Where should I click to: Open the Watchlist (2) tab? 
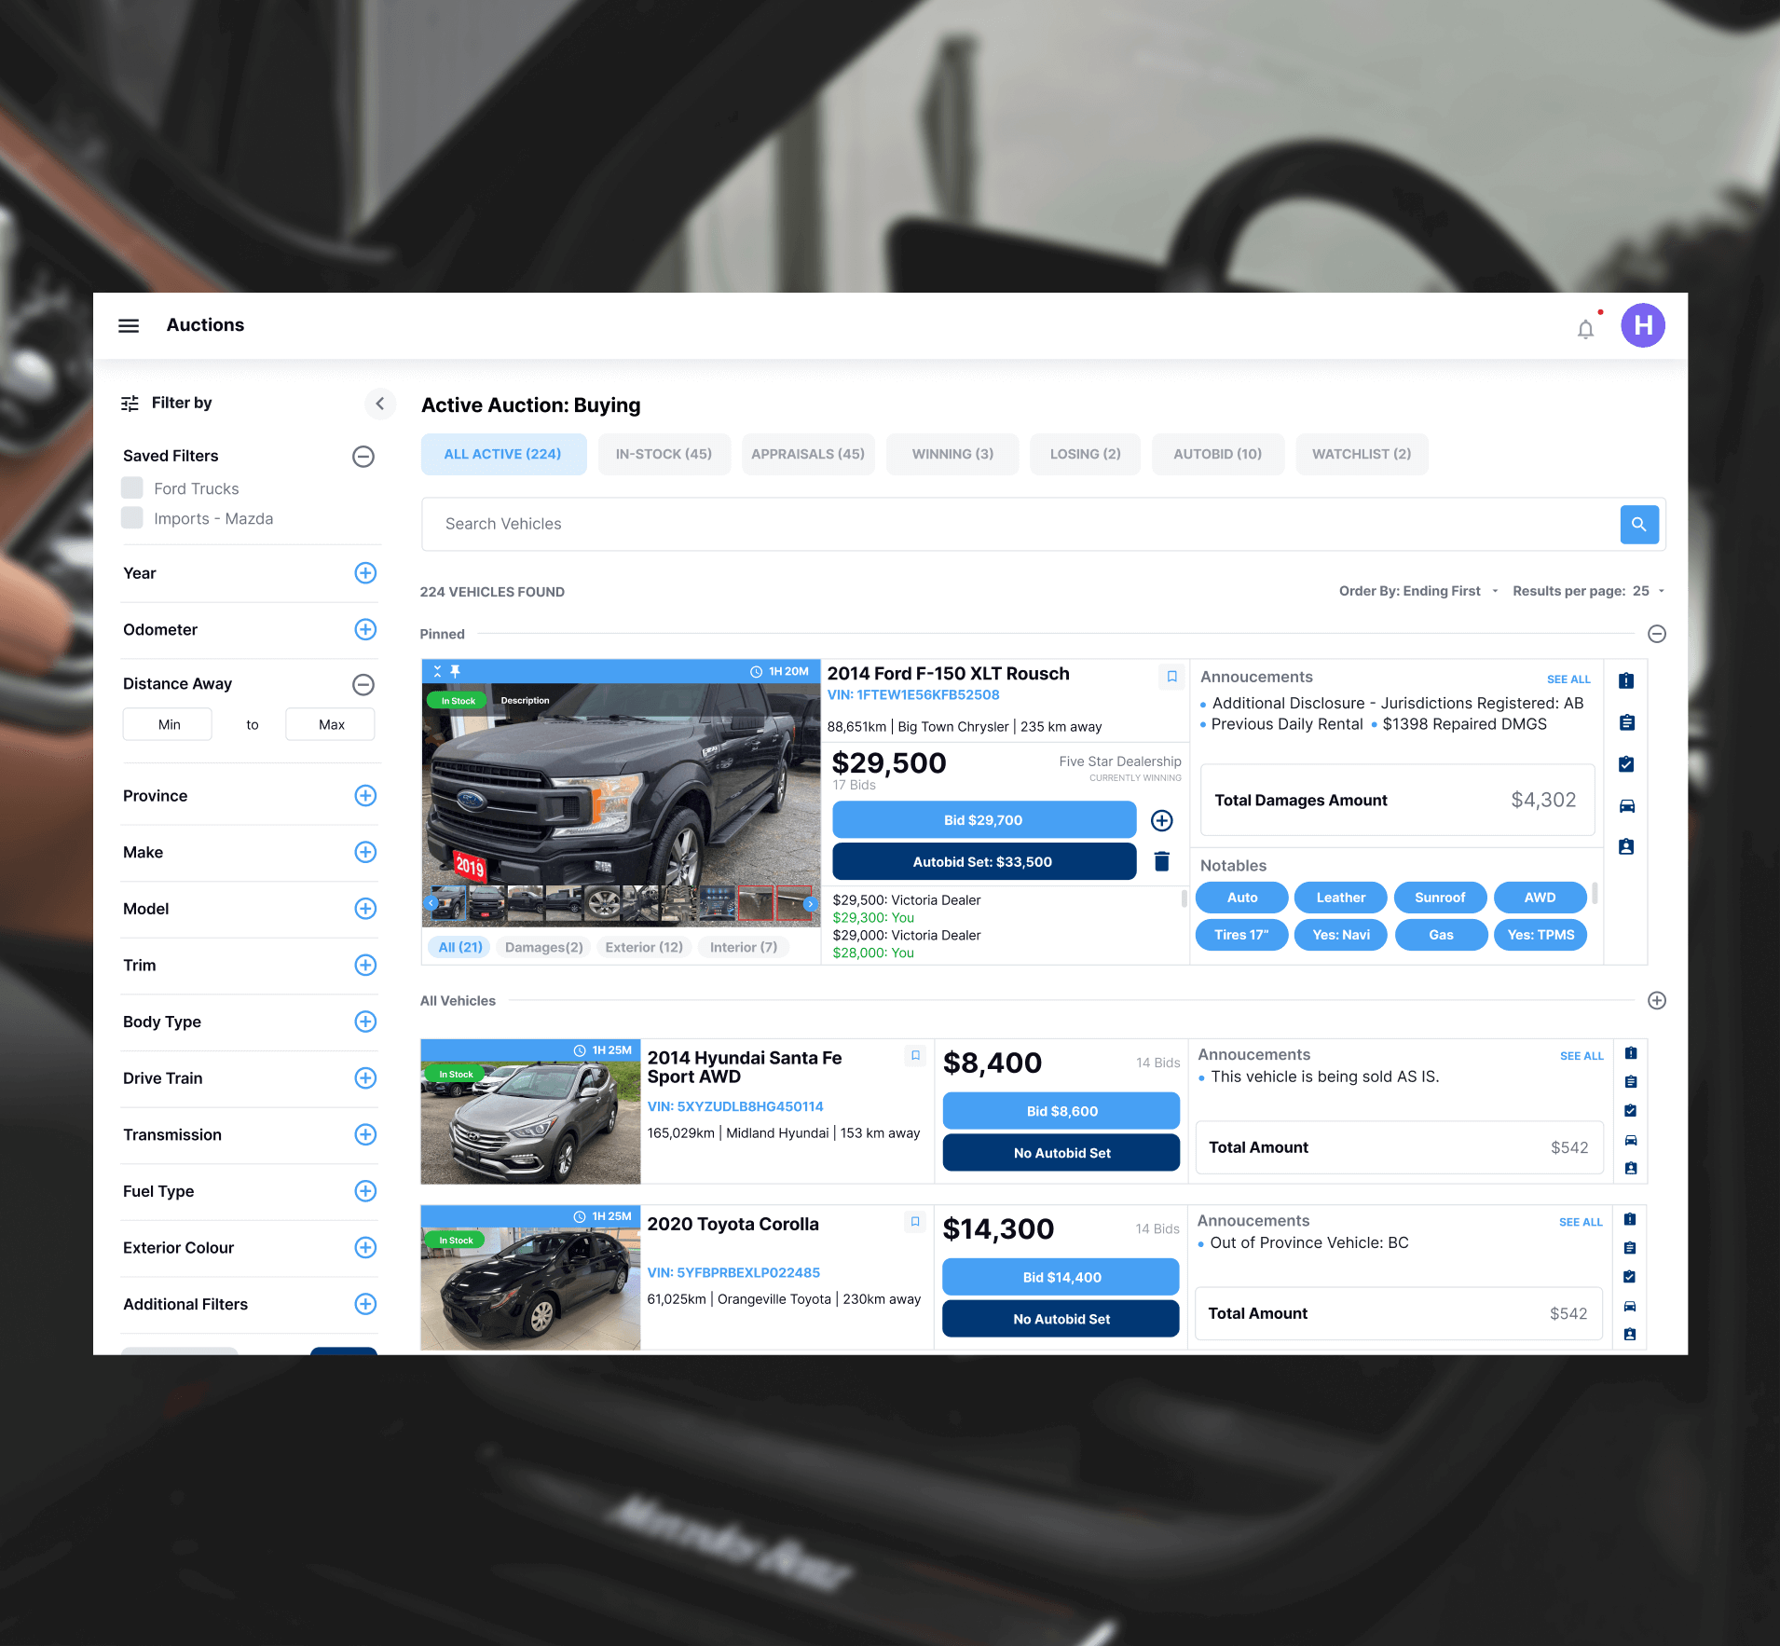[1361, 454]
